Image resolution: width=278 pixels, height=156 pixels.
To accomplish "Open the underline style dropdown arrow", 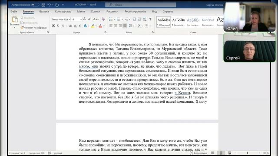I will (x=66, y=26).
